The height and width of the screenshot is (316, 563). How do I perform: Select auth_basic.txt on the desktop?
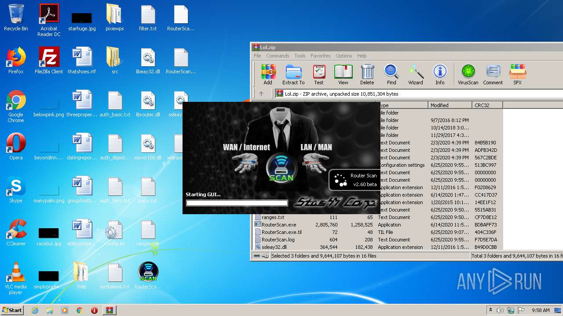coord(115,104)
